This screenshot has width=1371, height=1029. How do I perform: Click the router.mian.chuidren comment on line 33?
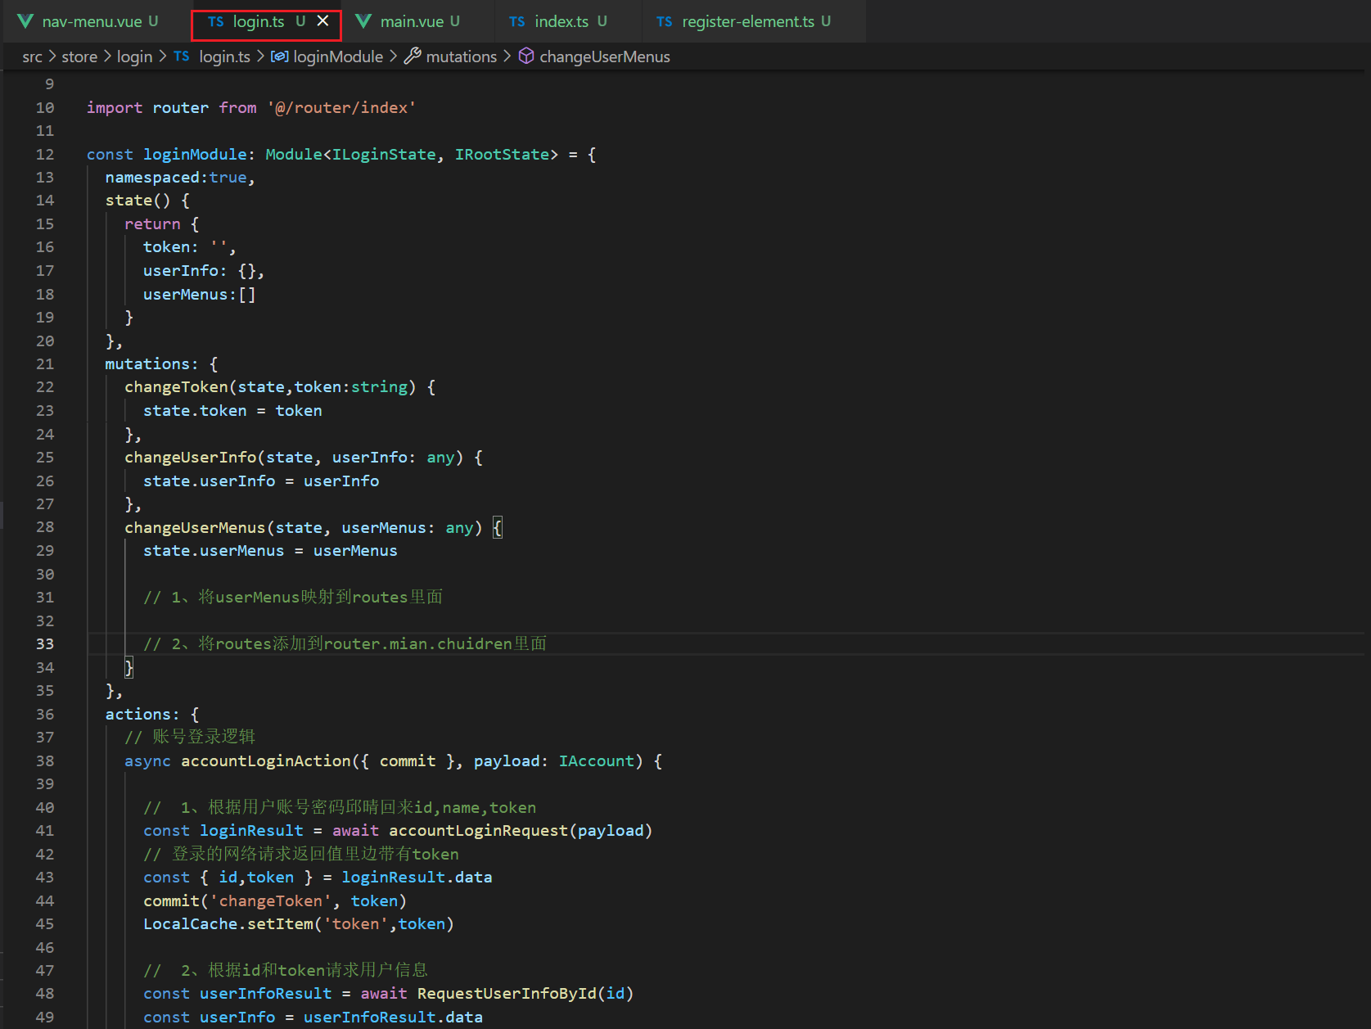[345, 644]
